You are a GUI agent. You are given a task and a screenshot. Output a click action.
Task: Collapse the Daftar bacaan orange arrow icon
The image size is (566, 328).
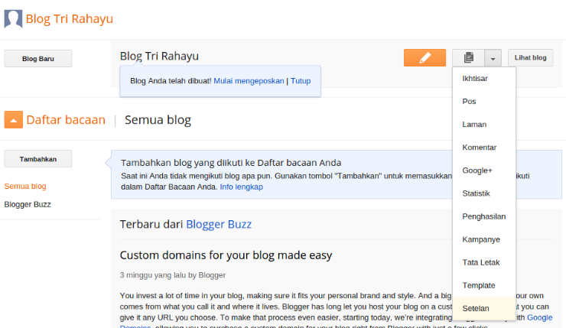(x=13, y=119)
